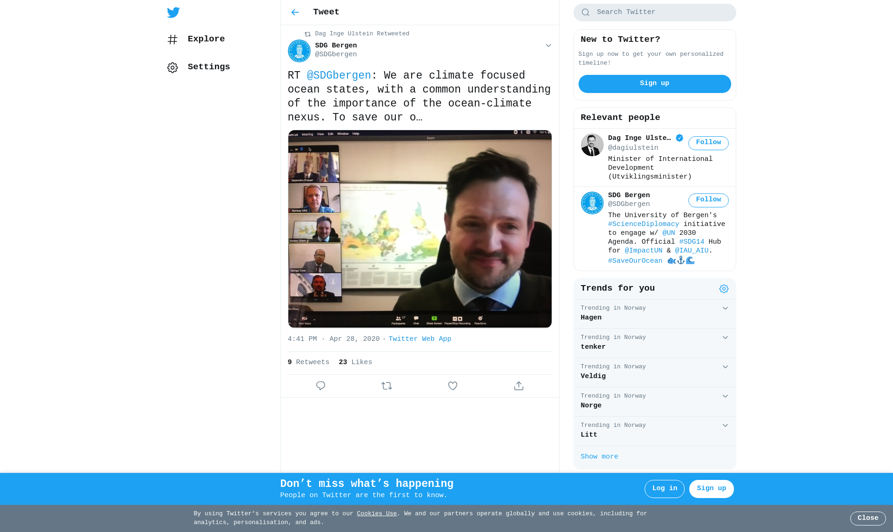The image size is (893, 532).
Task: Open Settings in the sidebar
Action: [208, 67]
